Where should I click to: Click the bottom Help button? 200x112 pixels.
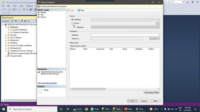pyautogui.click(x=155, y=101)
